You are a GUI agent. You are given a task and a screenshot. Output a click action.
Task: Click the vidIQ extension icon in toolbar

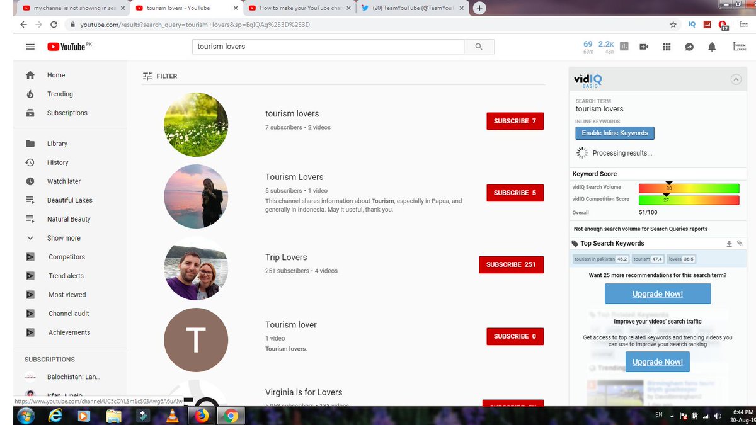(692, 25)
